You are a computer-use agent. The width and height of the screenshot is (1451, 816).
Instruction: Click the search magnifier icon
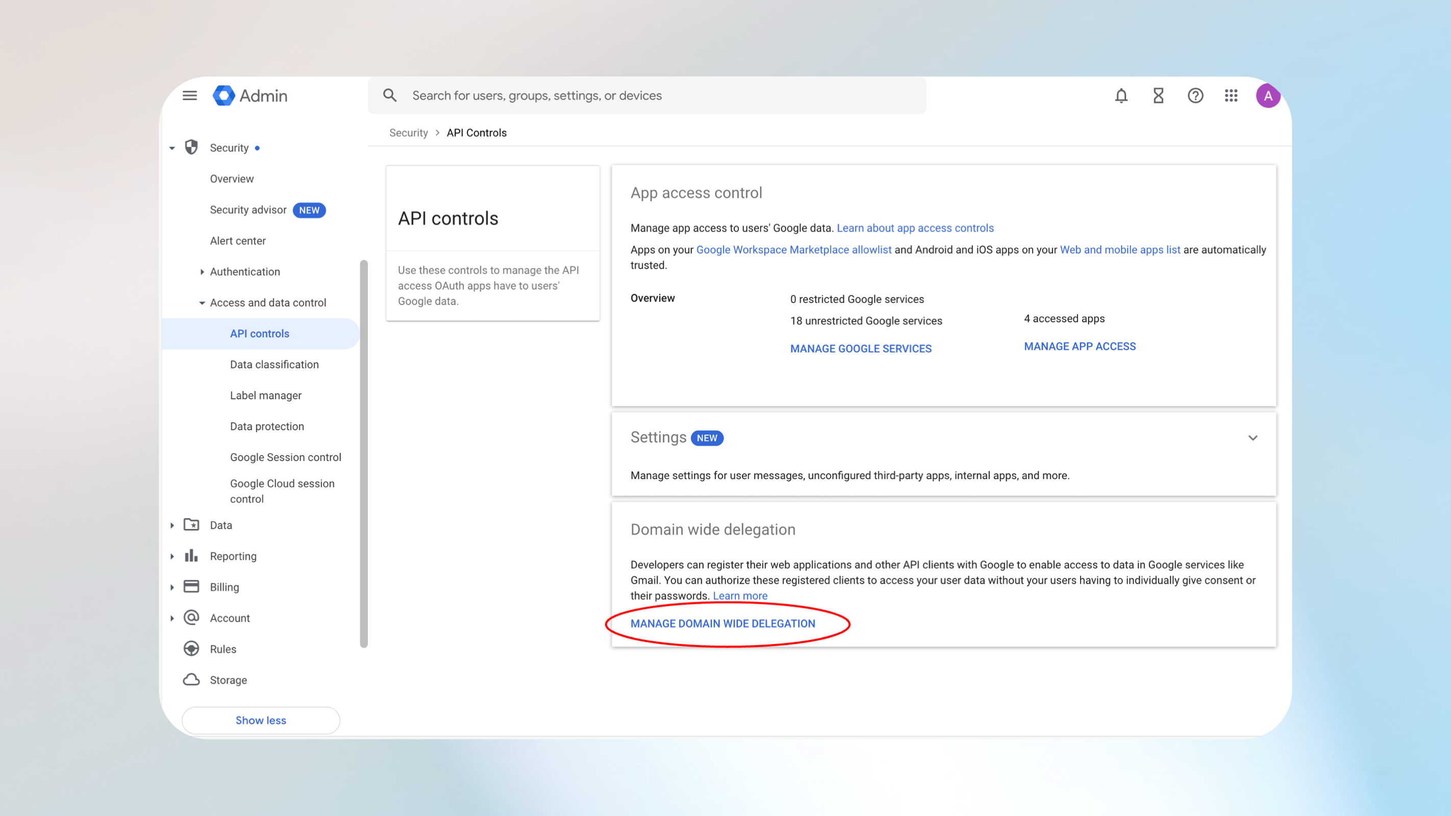click(x=390, y=95)
